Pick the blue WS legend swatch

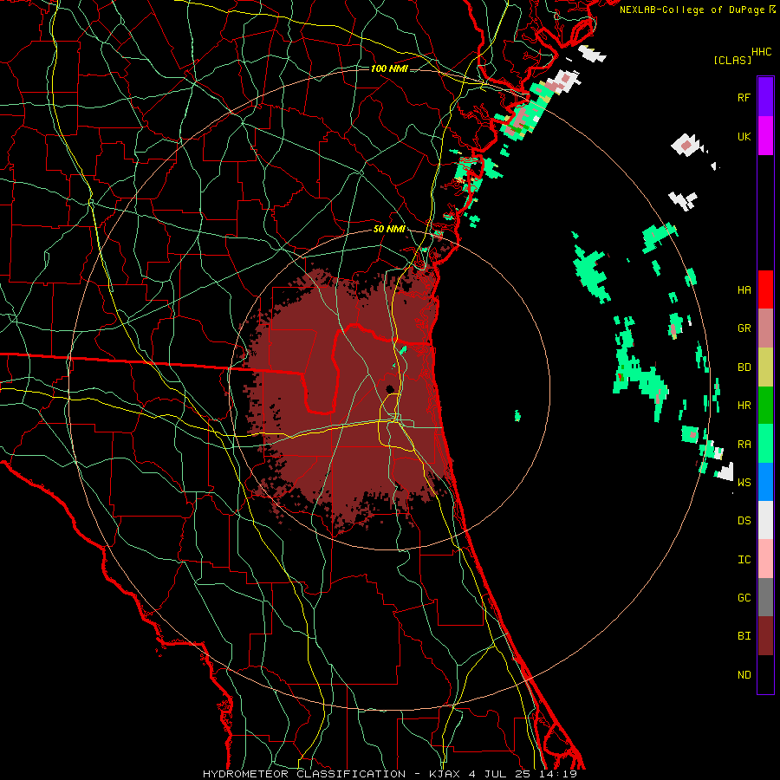[x=765, y=482]
